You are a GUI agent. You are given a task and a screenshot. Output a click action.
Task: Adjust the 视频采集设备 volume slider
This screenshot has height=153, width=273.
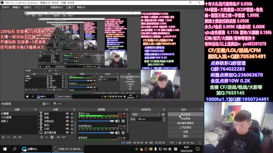coord(96,133)
